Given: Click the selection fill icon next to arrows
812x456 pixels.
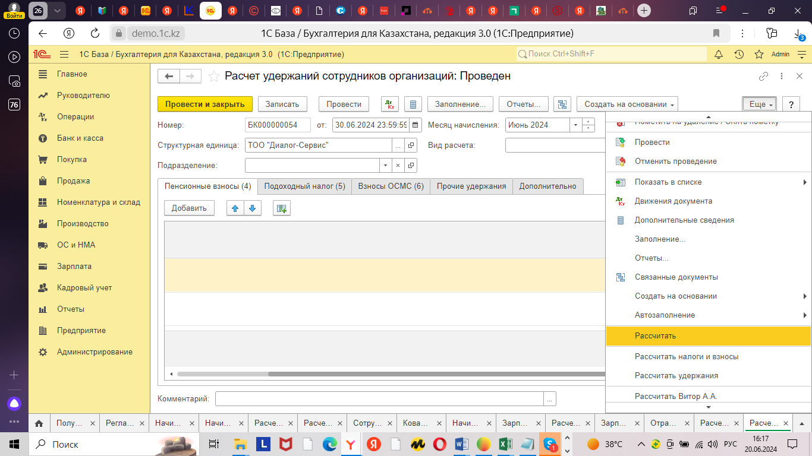Looking at the screenshot, I should [x=281, y=208].
